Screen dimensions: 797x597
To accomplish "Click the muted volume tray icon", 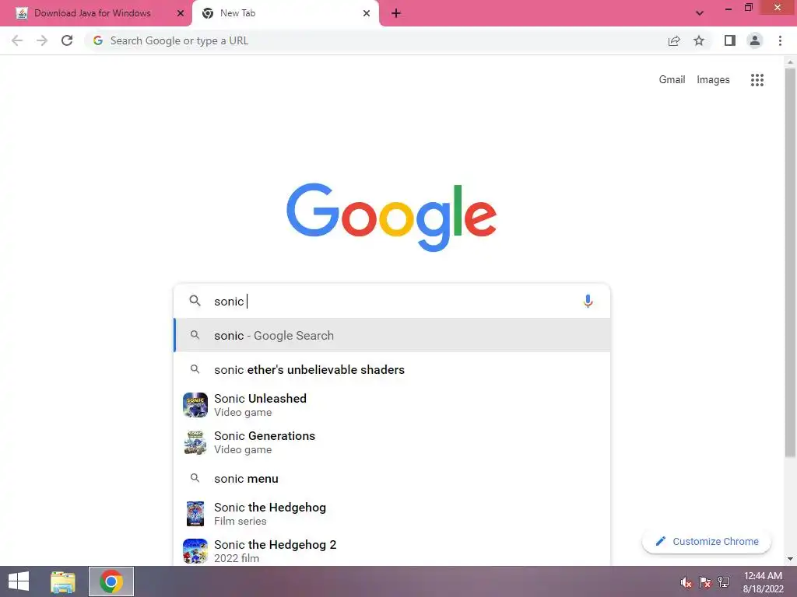I will pos(686,582).
